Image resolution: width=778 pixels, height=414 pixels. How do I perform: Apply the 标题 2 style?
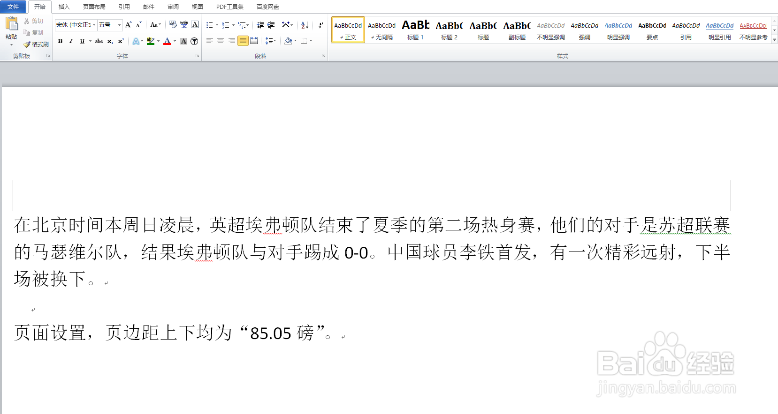[449, 30]
